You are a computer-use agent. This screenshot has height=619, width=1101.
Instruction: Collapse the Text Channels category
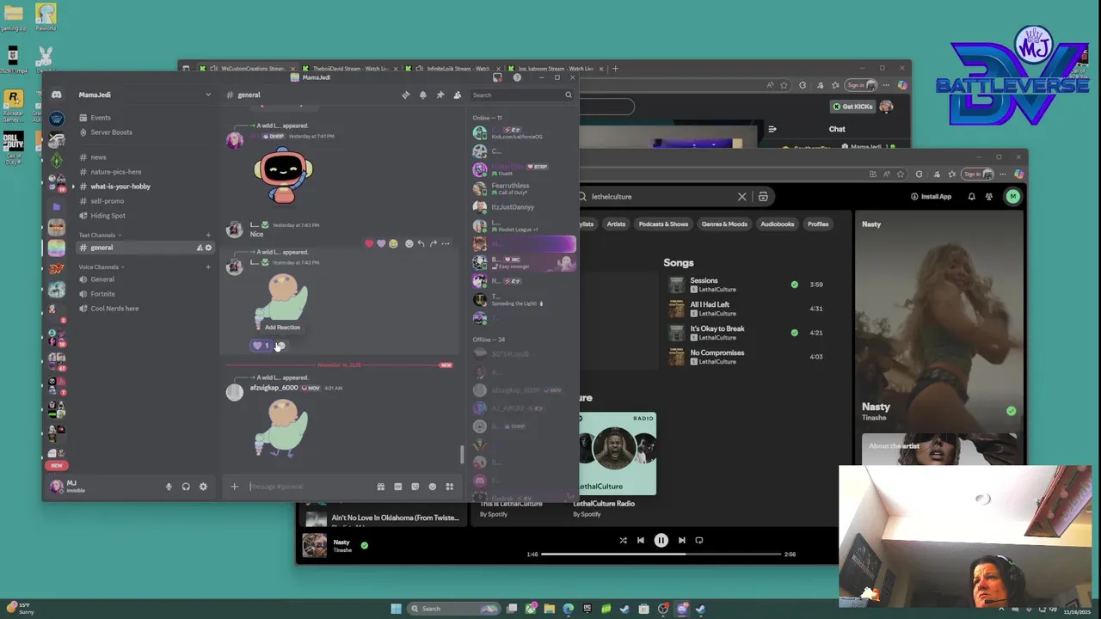click(100, 235)
